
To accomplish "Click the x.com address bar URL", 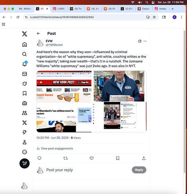I will pyautogui.click(x=62, y=17).
